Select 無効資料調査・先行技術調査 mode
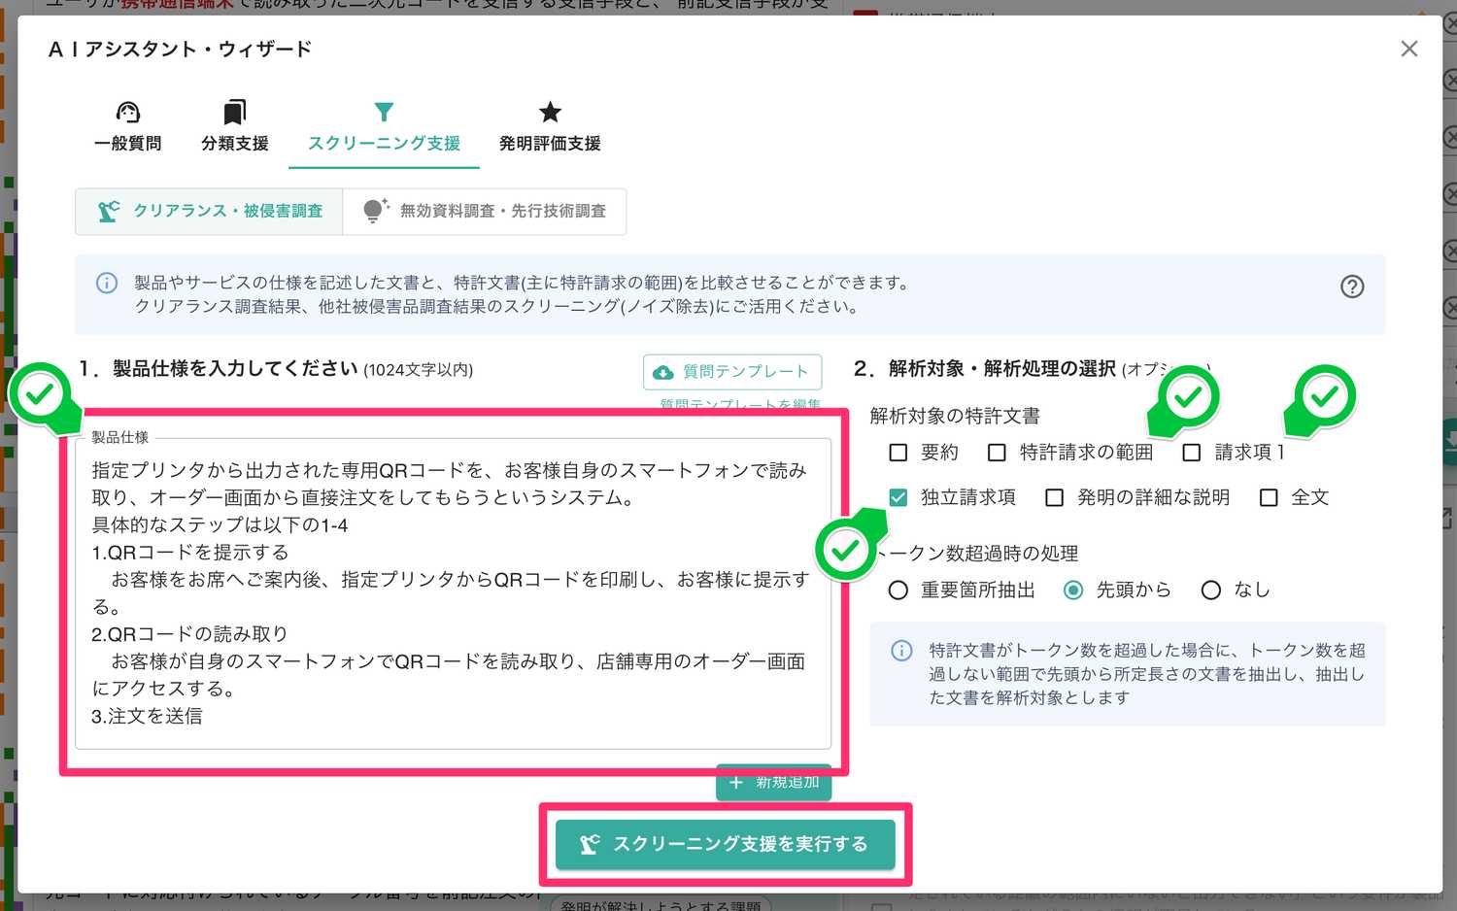 point(485,212)
